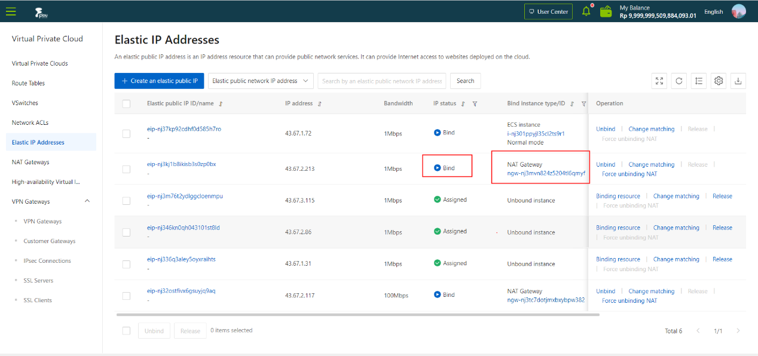Open Customer Gateways submenu item
758x356 pixels.
click(x=50, y=241)
